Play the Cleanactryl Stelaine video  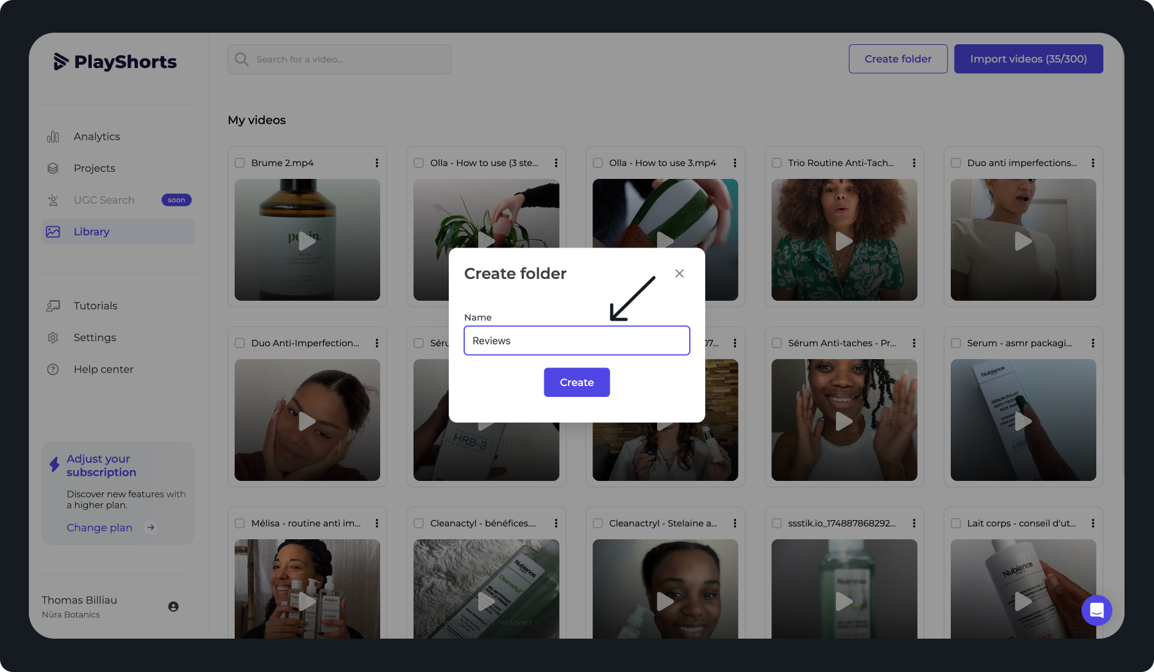[665, 601]
